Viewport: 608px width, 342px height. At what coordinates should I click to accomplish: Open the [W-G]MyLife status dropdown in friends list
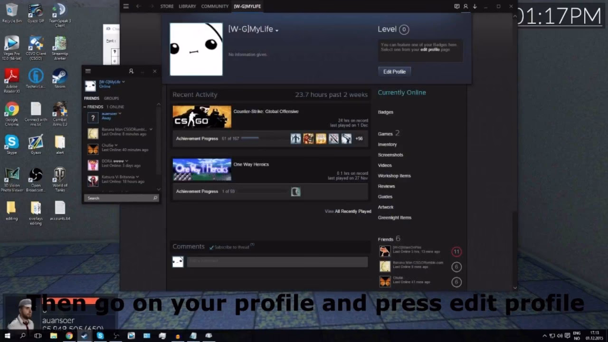click(x=123, y=82)
